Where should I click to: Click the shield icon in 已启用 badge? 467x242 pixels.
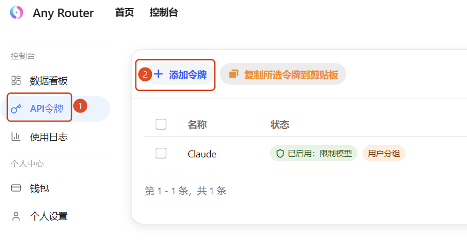[x=280, y=154]
